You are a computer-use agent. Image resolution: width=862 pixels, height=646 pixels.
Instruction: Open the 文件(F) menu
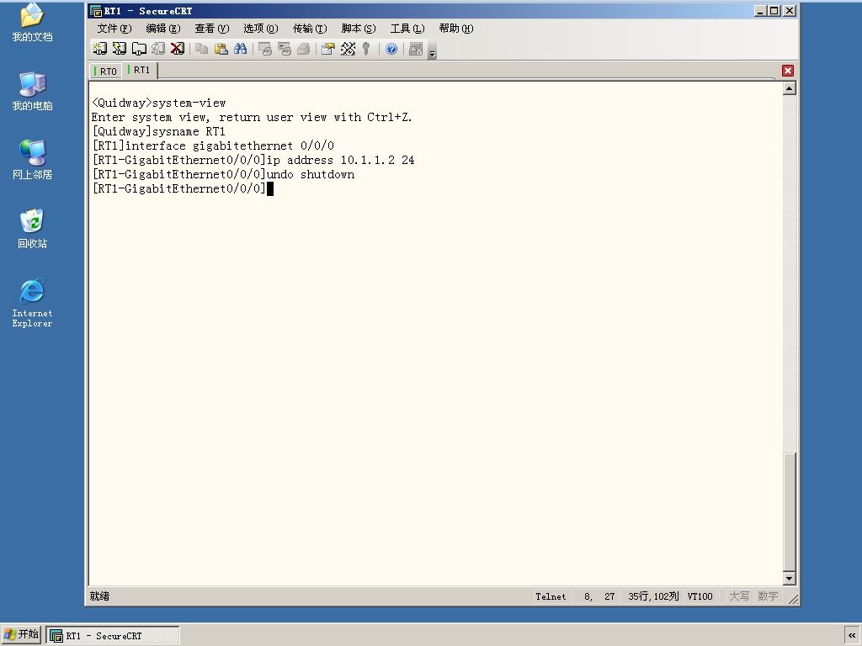pyautogui.click(x=114, y=29)
